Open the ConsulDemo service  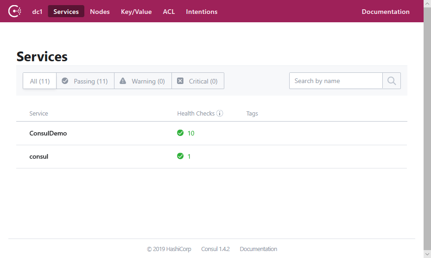pyautogui.click(x=48, y=133)
